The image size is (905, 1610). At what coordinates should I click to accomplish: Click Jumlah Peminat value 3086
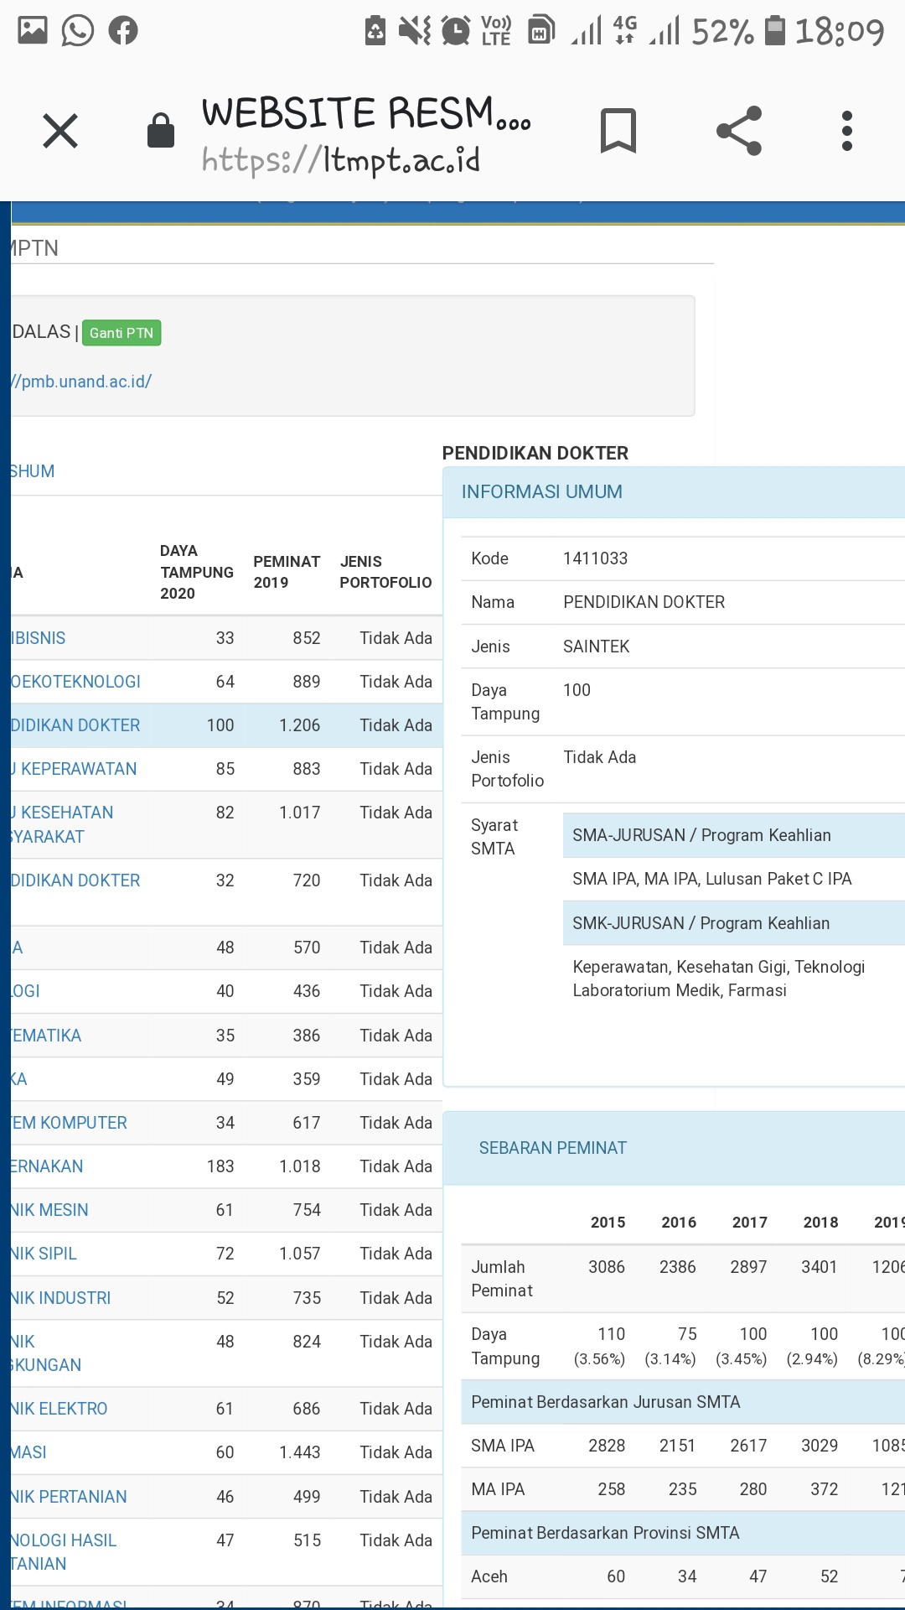tap(607, 1267)
